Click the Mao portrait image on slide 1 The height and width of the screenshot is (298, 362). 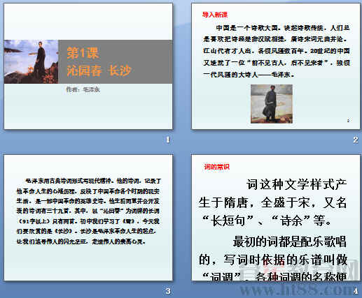click(31, 61)
